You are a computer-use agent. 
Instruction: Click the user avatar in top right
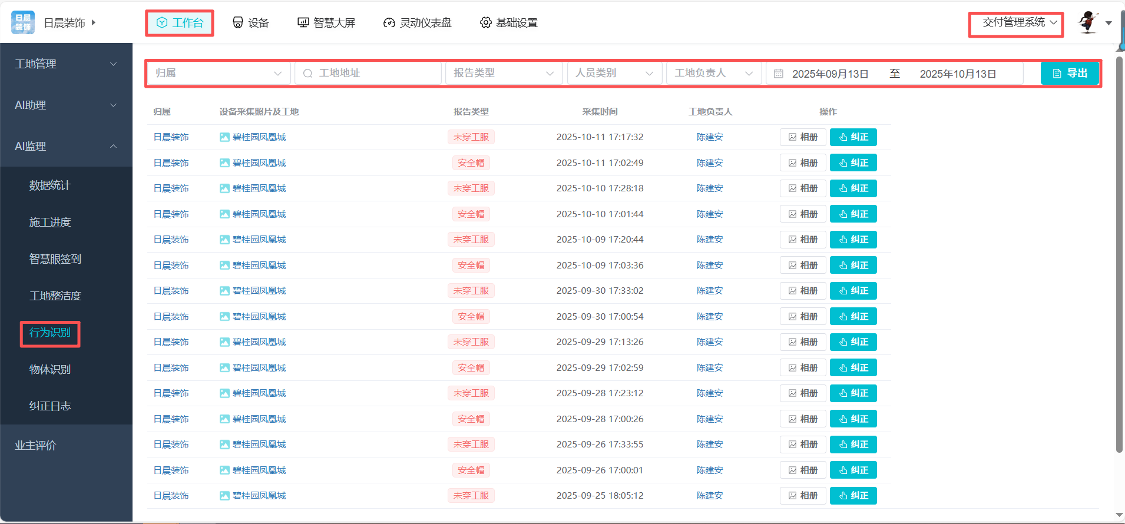[1088, 22]
